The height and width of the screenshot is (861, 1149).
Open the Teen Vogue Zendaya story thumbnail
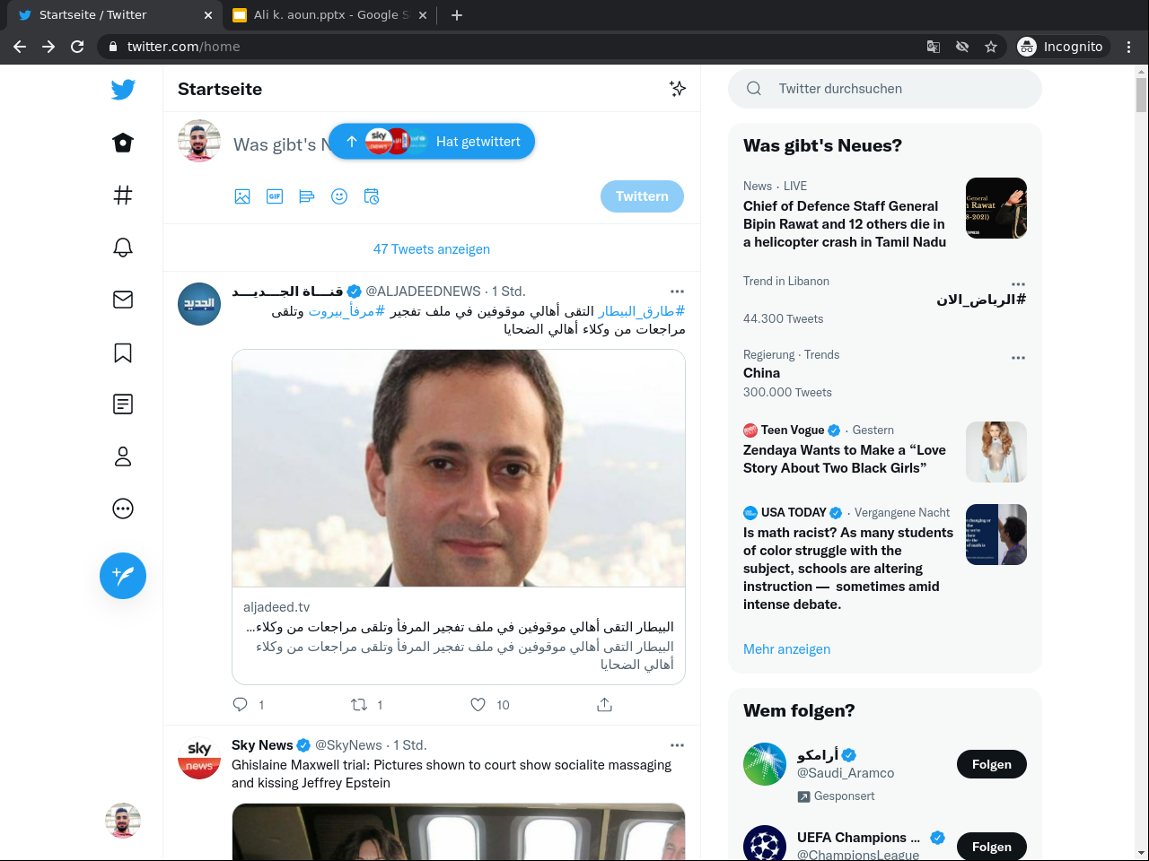click(996, 452)
